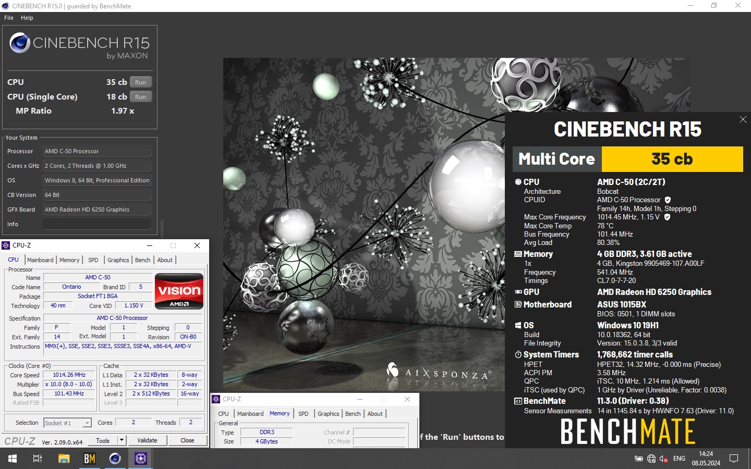Click the Motherboard section icon in BenchMate
Screen dimensions: 751x469
pyautogui.click(x=518, y=304)
